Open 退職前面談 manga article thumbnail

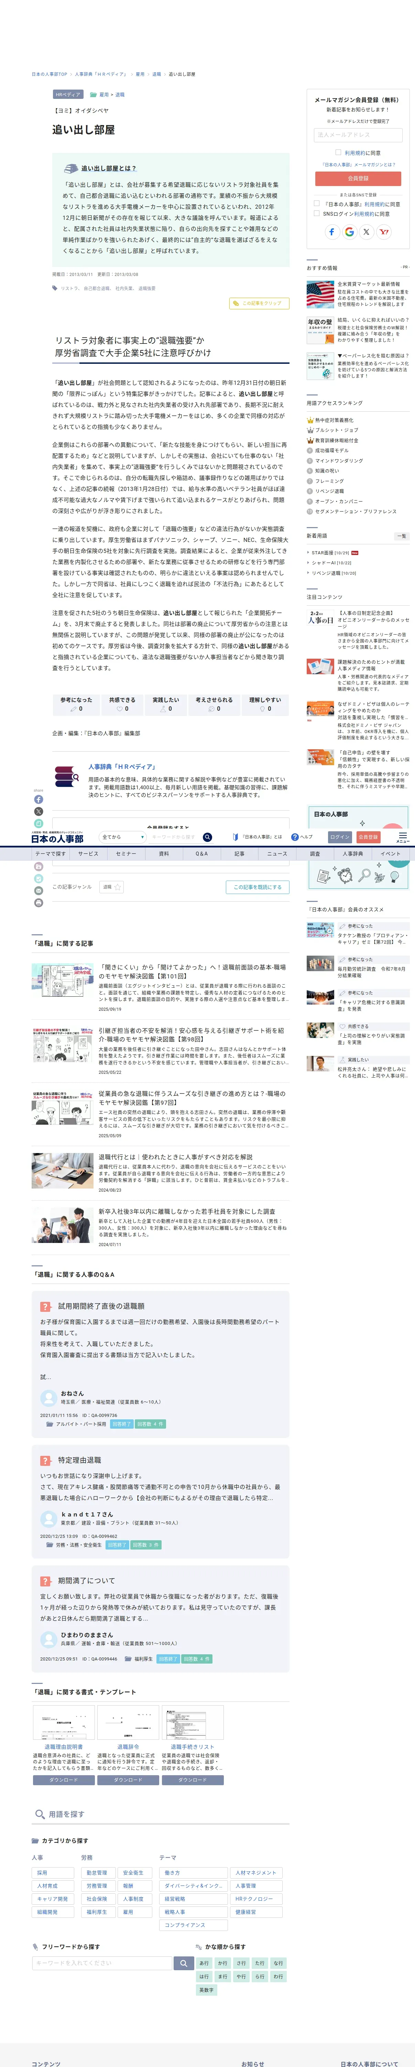click(x=63, y=980)
